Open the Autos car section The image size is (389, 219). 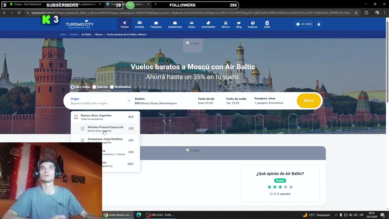click(191, 25)
